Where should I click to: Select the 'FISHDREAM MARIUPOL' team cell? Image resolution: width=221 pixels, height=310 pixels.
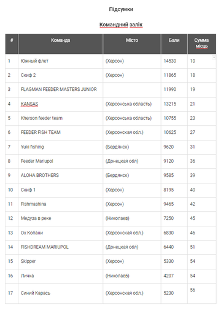point(60,247)
